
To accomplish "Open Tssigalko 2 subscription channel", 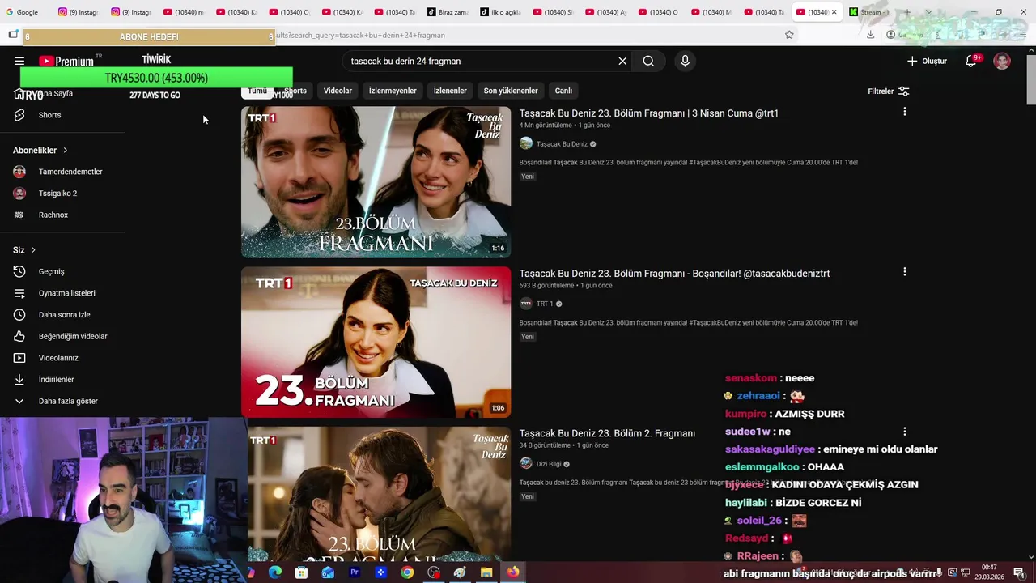I will click(57, 194).
